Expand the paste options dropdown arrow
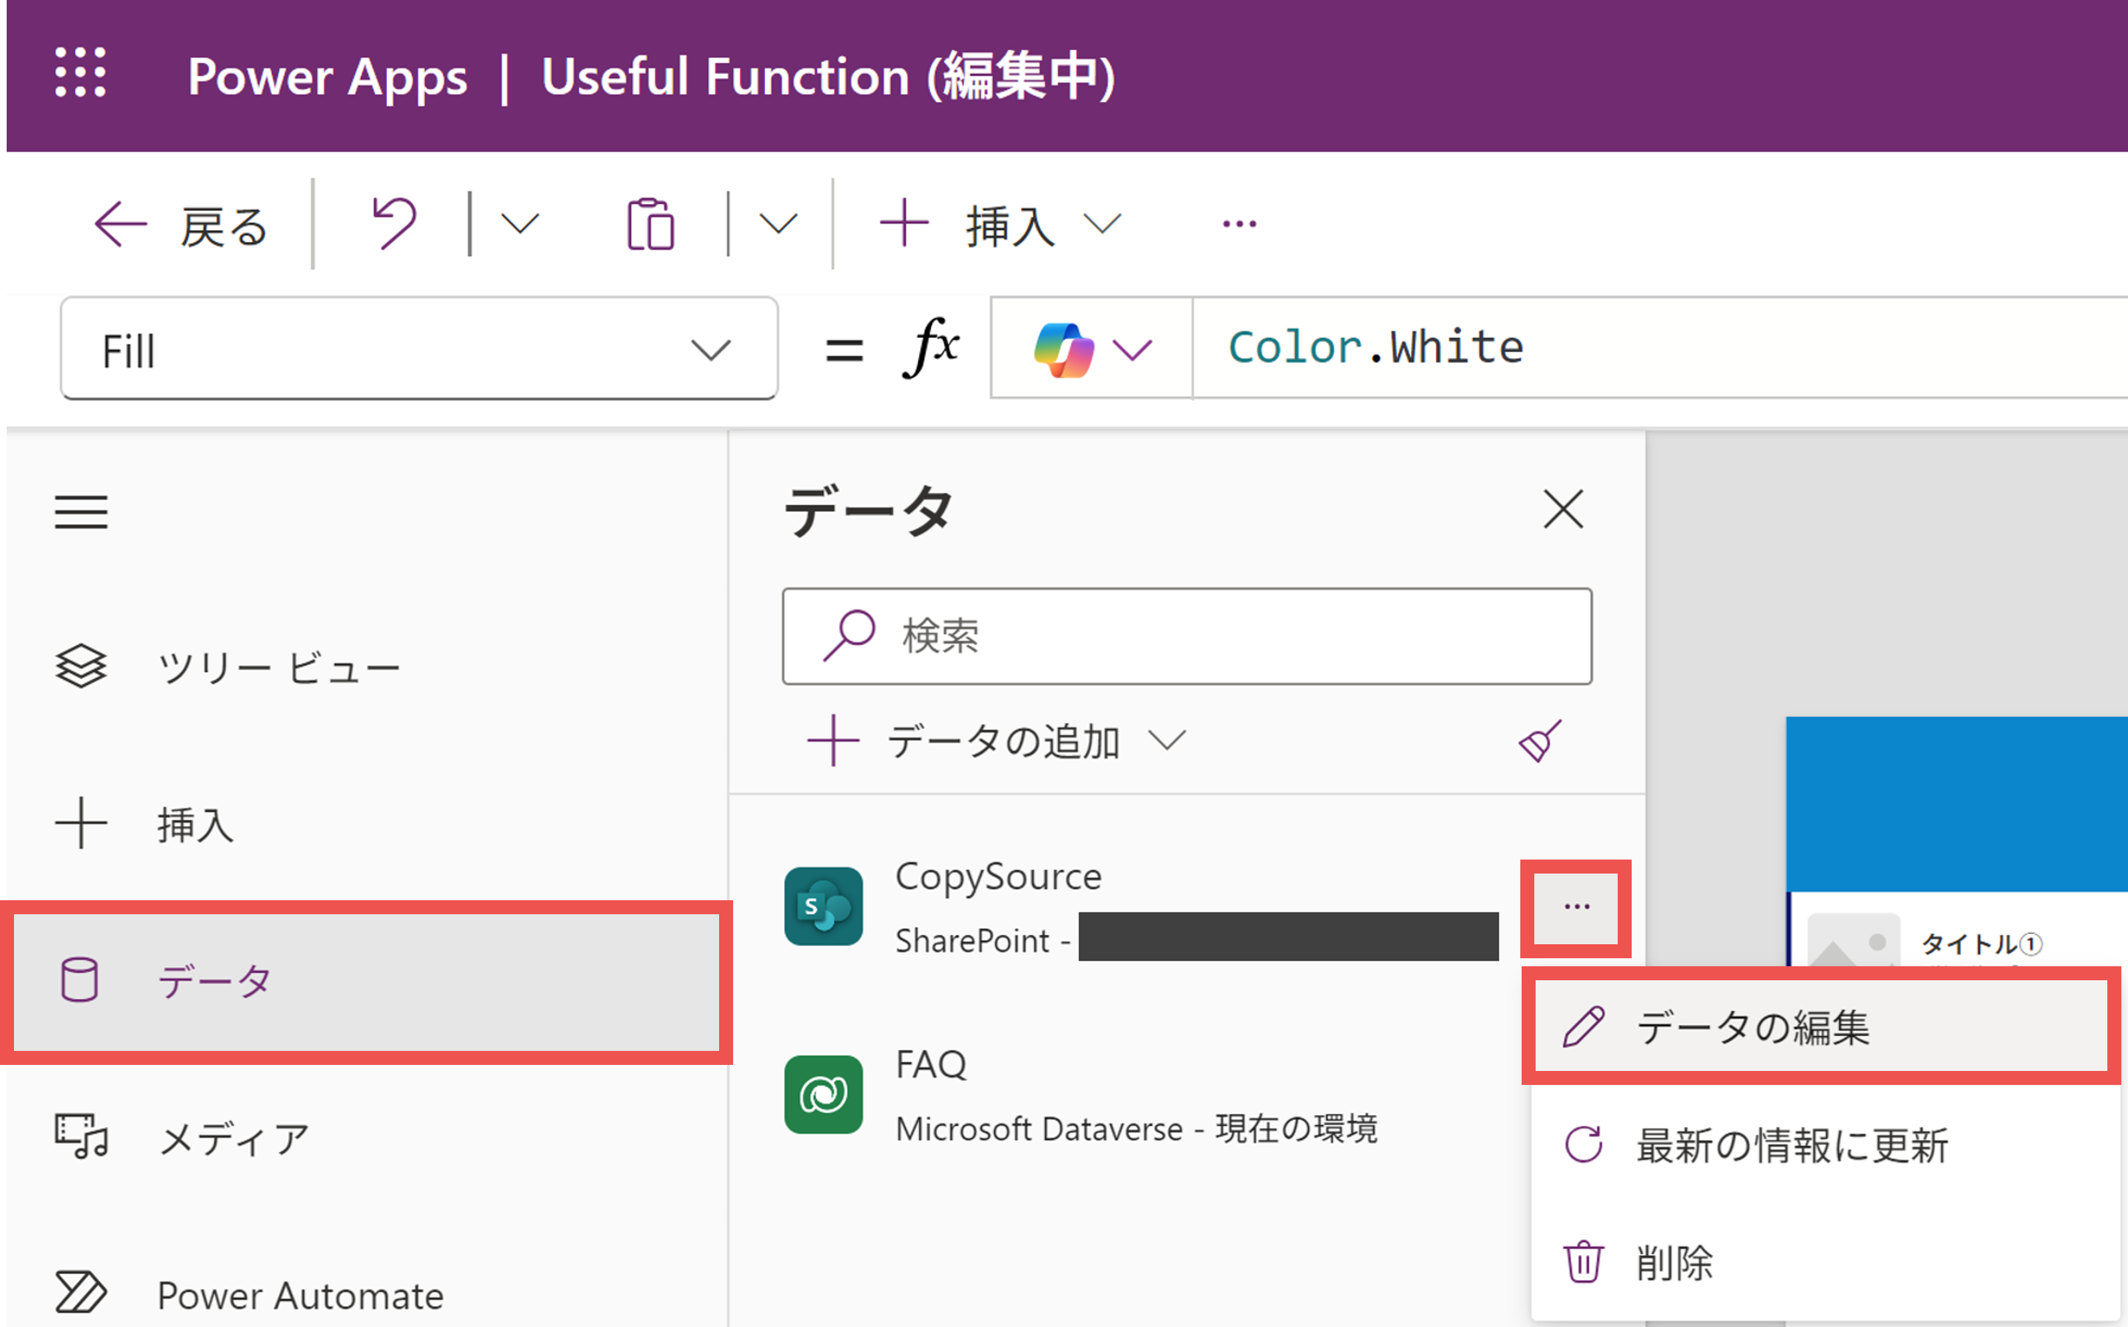The width and height of the screenshot is (2128, 1327). click(x=778, y=225)
